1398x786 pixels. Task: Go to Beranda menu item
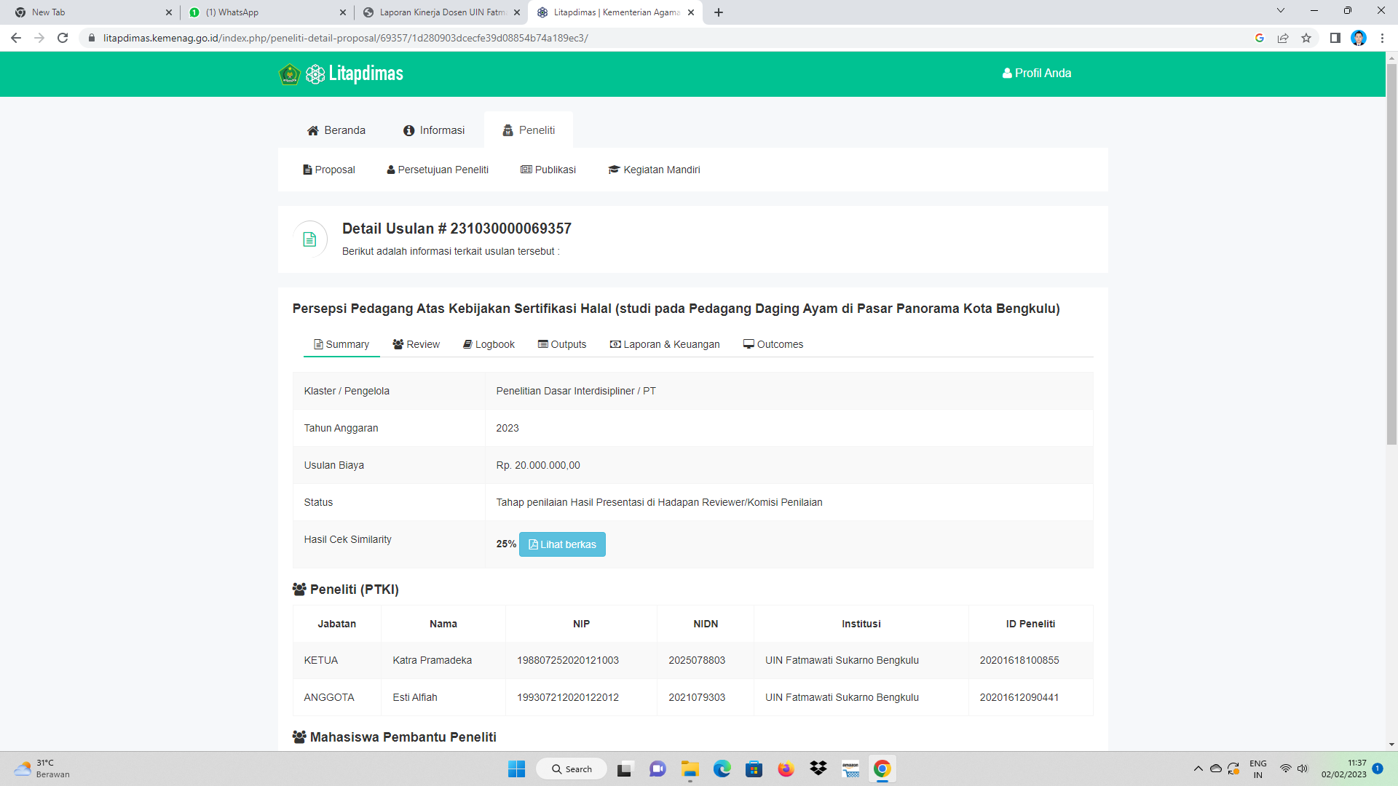coord(336,130)
